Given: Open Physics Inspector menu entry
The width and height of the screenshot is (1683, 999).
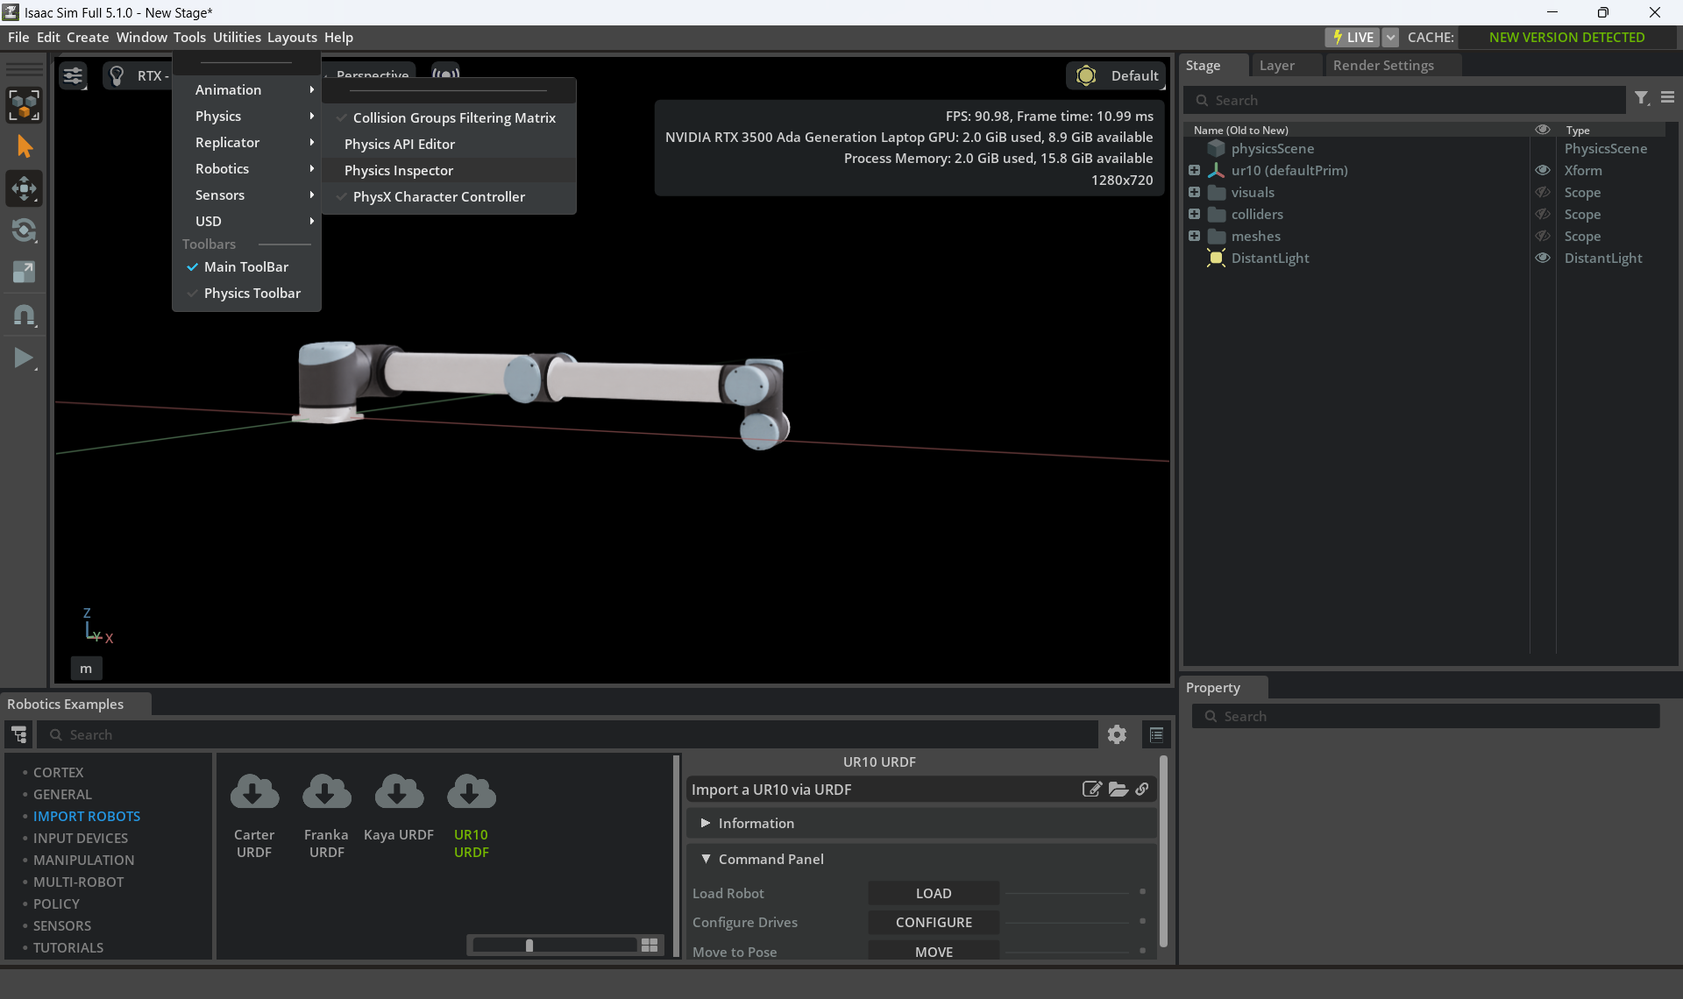Looking at the screenshot, I should coord(399,170).
